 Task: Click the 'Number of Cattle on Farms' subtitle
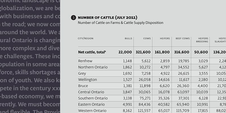120,23
